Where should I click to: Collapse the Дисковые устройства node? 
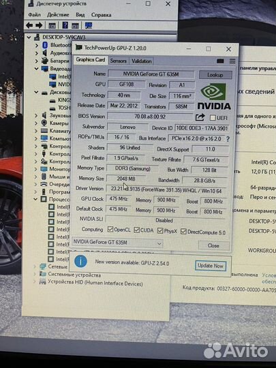point(36,92)
